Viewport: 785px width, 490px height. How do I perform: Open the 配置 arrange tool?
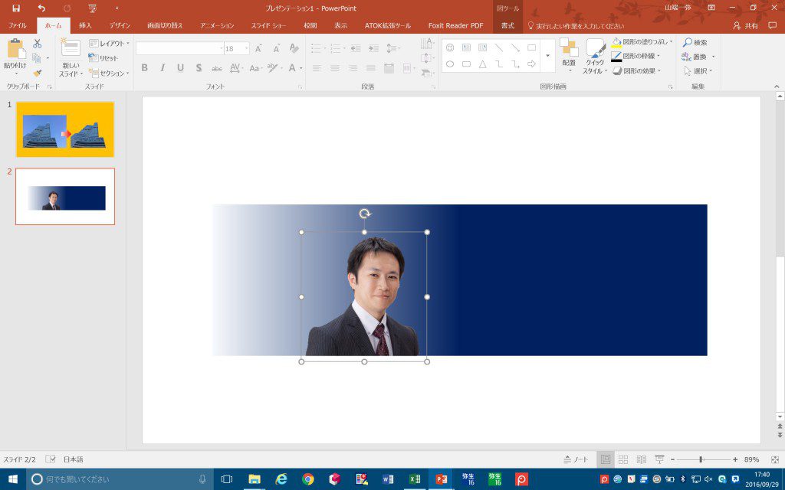569,54
